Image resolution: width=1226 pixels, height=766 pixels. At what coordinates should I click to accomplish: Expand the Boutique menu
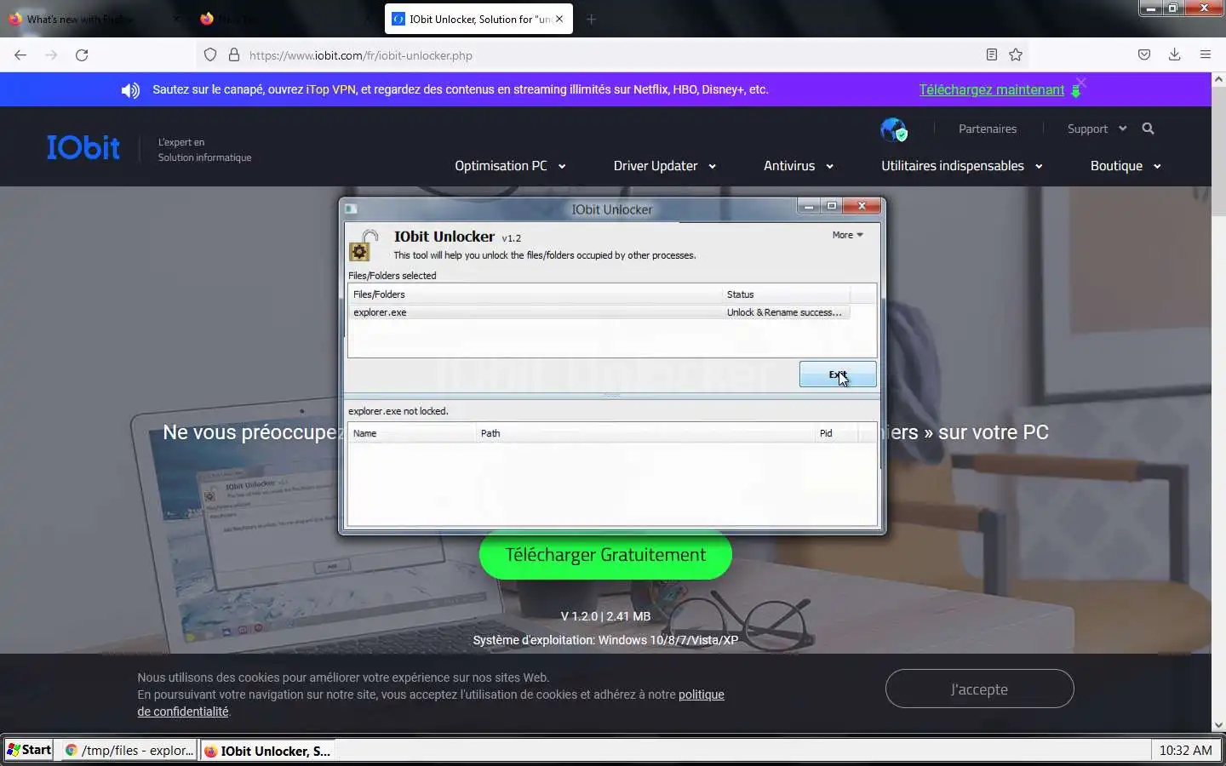[x=1126, y=166]
